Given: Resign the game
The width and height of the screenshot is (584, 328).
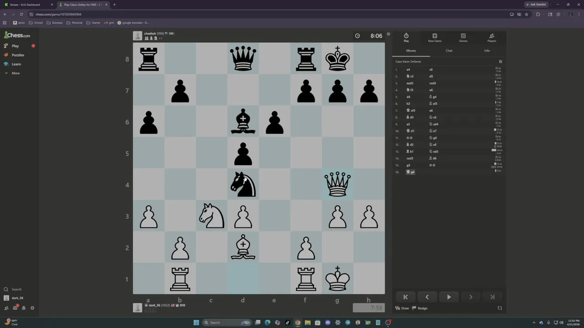Looking at the screenshot, I should coord(420,308).
